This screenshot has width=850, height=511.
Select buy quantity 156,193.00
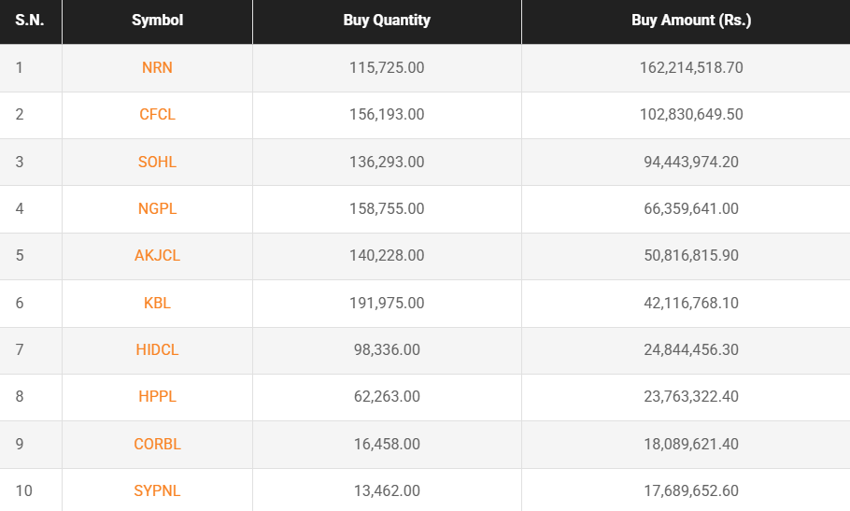pyautogui.click(x=387, y=114)
